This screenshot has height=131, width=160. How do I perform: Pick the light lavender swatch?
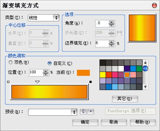pos(103,81)
